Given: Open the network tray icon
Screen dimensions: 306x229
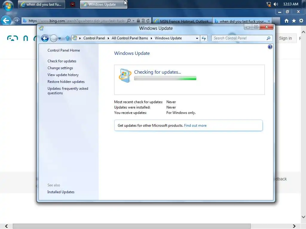Looking at the screenshot, I should [269, 4].
